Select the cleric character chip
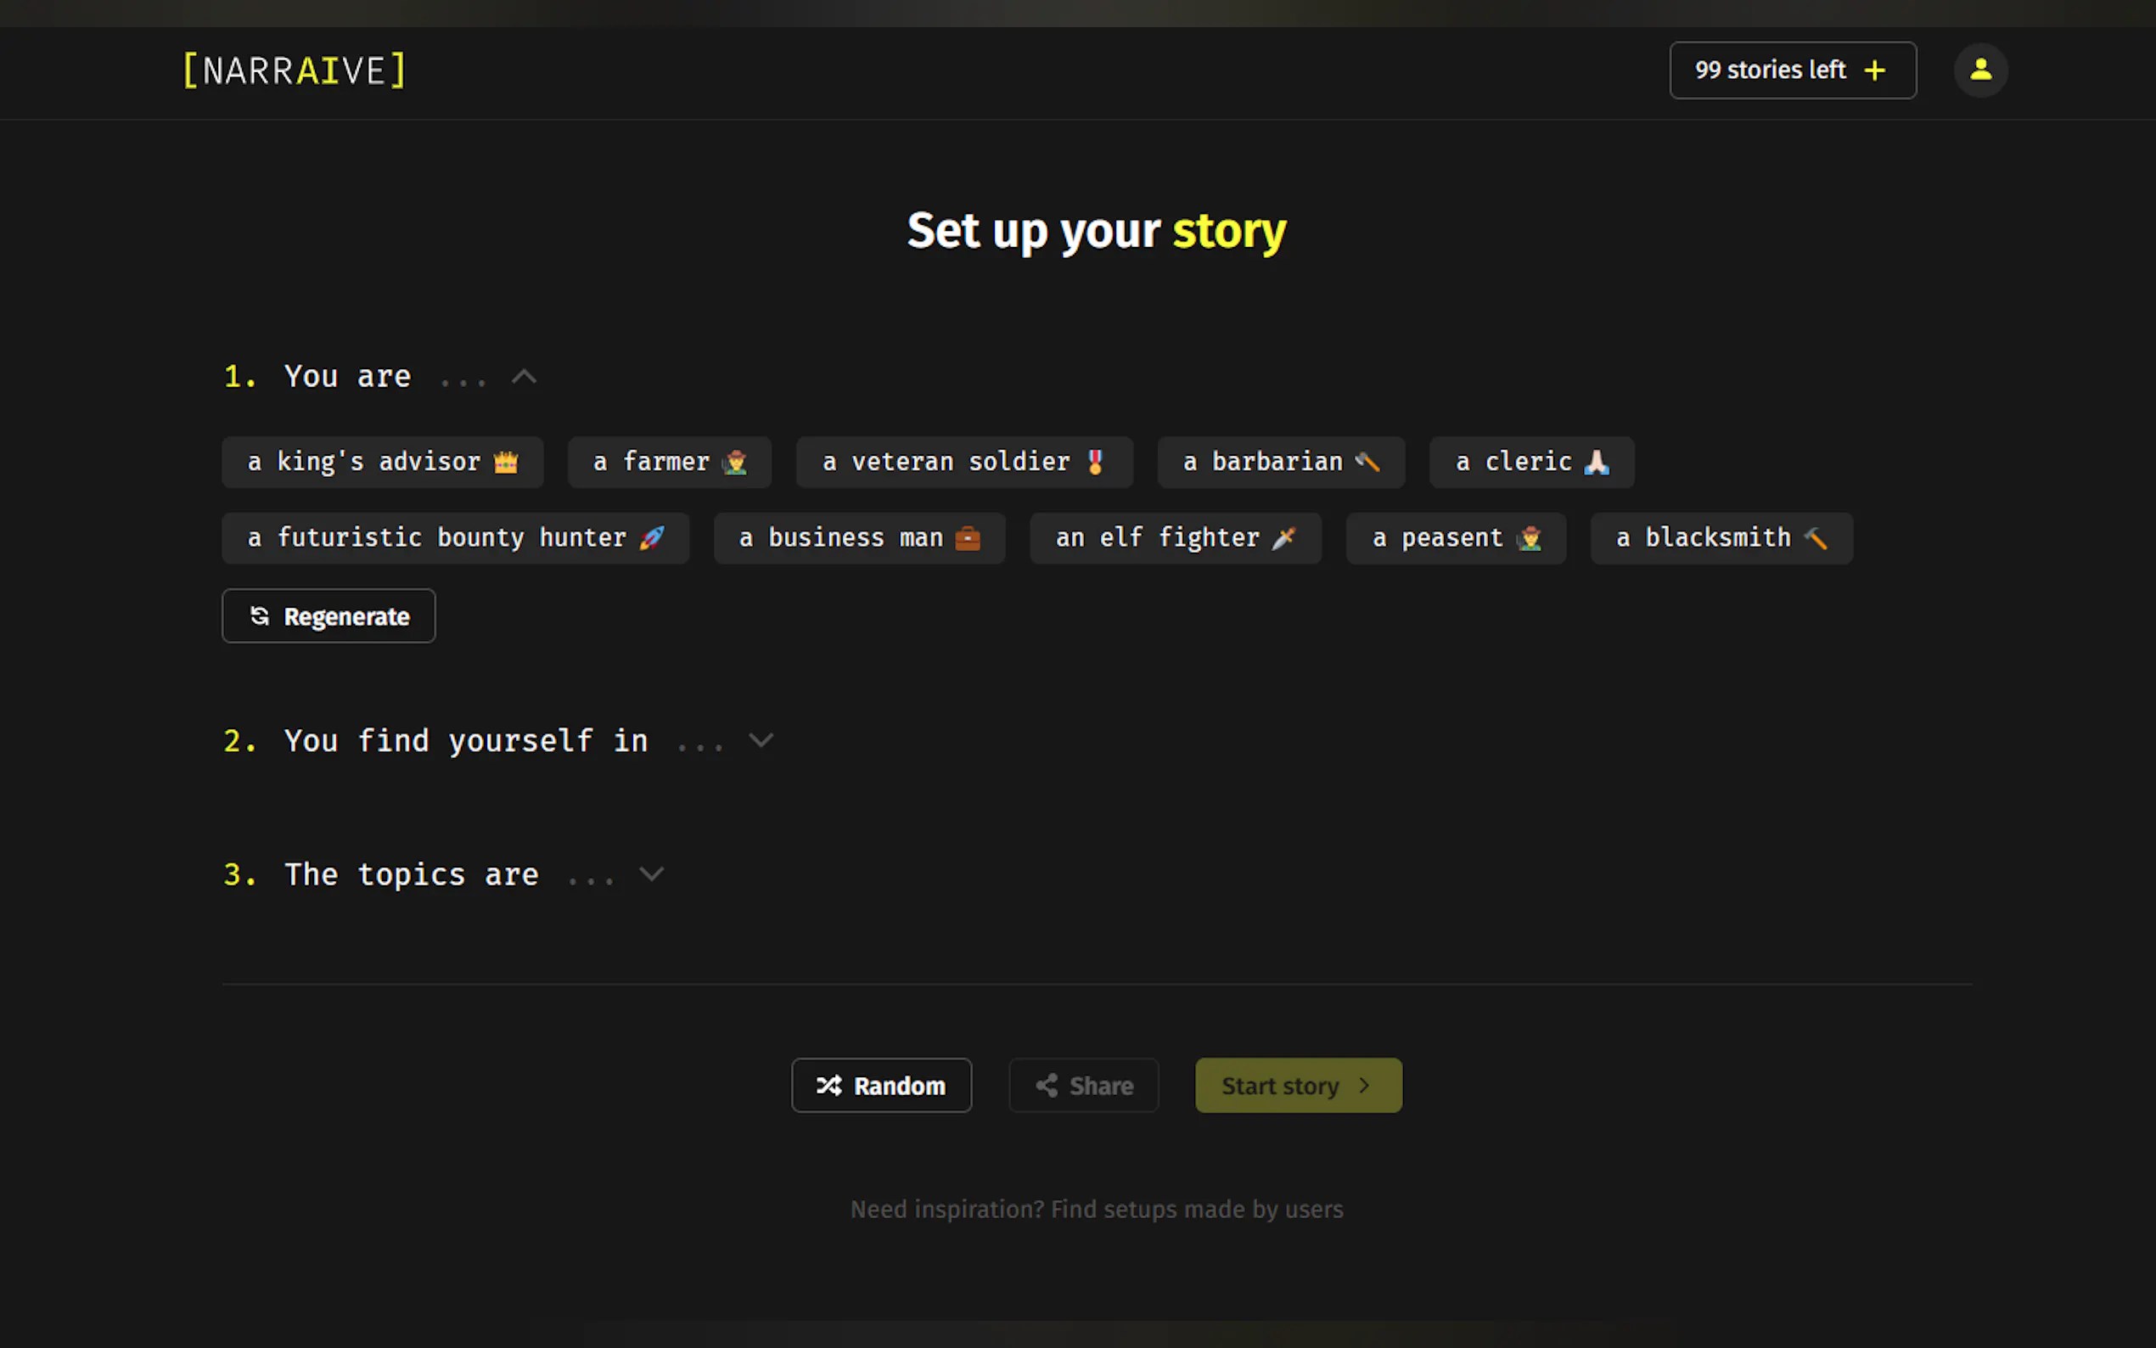 point(1530,462)
